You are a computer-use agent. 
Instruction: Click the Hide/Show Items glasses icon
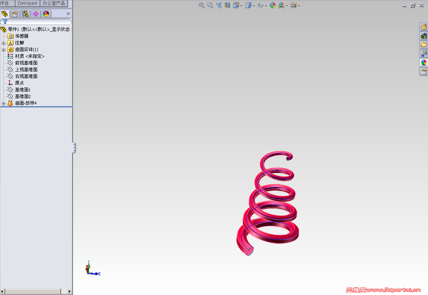click(261, 6)
